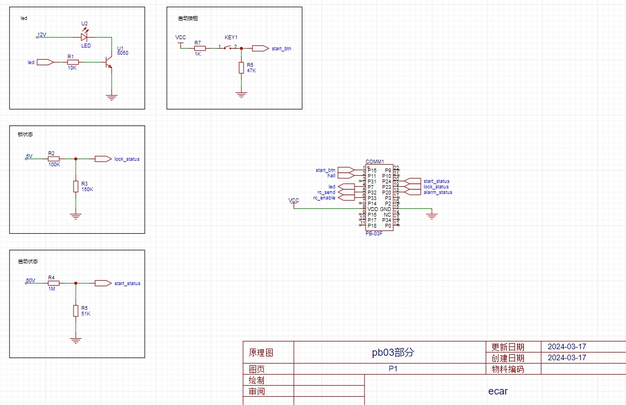Select resistor R1 10K symbol
Image resolution: width=626 pixels, height=405 pixels.
72,62
